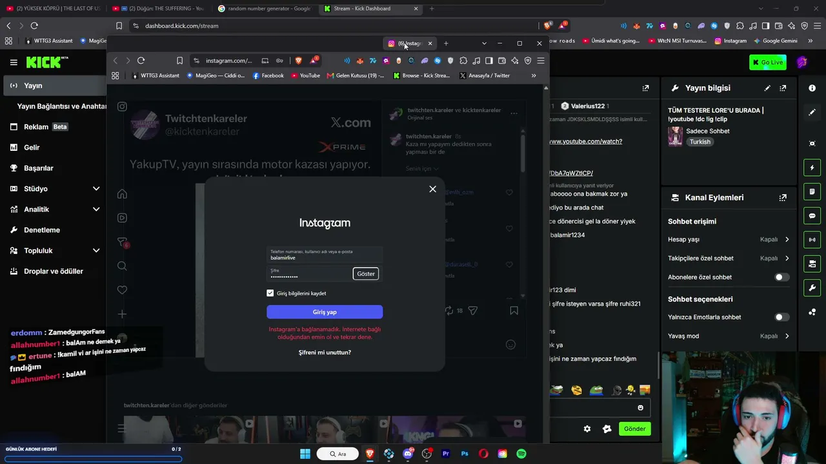Open 'Droplar ve ödüller' in sidebar
The height and width of the screenshot is (464, 826).
tap(54, 271)
